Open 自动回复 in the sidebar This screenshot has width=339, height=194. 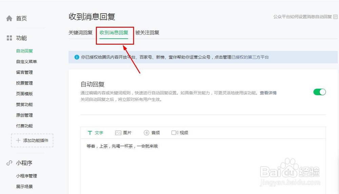tap(24, 51)
